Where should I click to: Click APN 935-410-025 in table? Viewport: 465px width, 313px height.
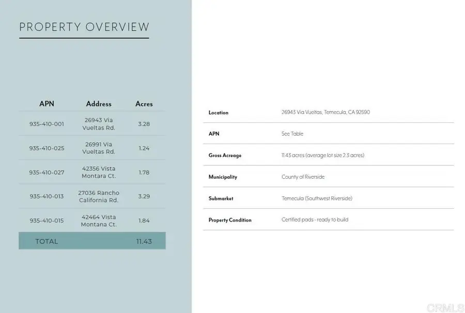[x=47, y=148]
